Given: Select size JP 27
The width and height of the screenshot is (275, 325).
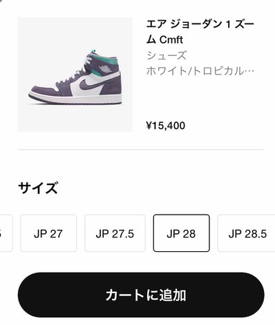Looking at the screenshot, I should [x=48, y=233].
